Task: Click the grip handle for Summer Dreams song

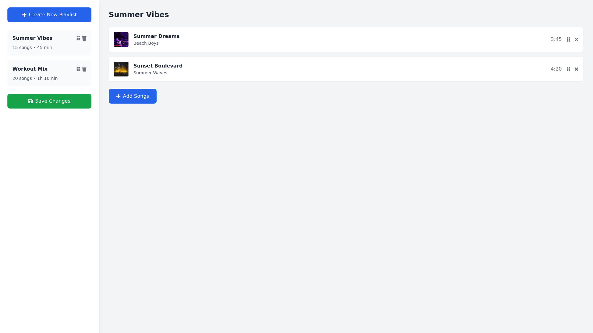Action: (568, 39)
